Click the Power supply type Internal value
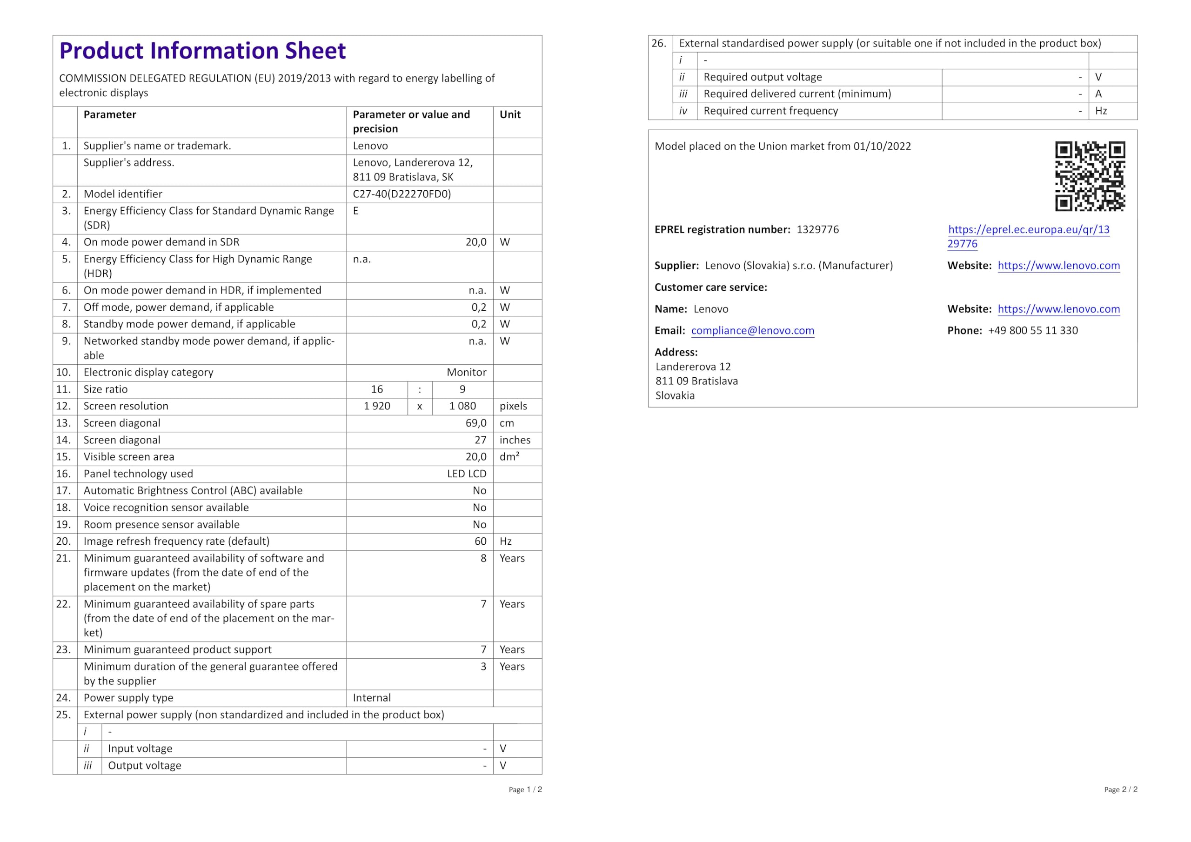Image resolution: width=1191 pixels, height=842 pixels. click(371, 698)
